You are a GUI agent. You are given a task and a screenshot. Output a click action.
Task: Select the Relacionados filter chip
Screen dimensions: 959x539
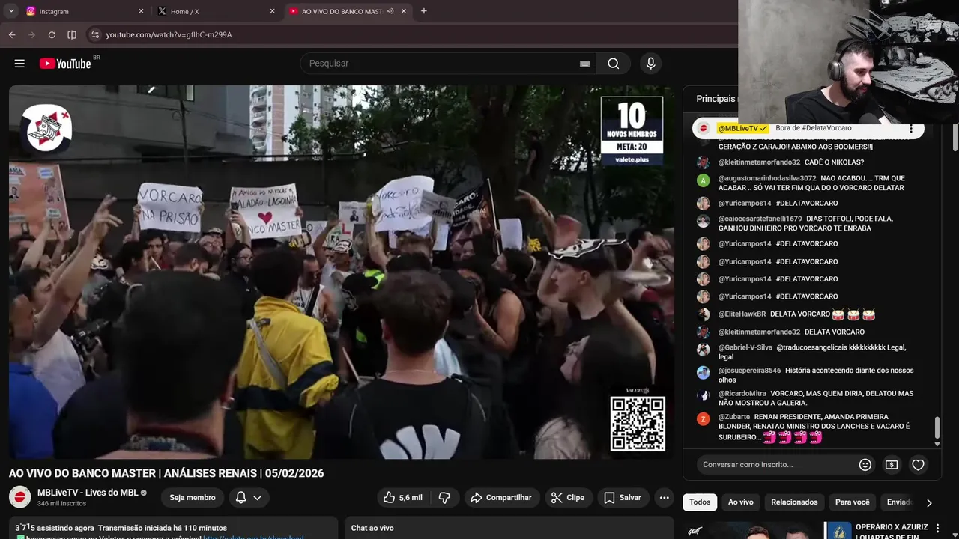(794, 502)
